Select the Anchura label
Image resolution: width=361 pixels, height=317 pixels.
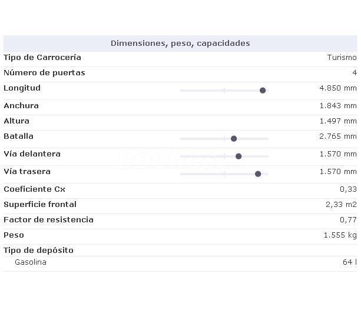pos(21,106)
